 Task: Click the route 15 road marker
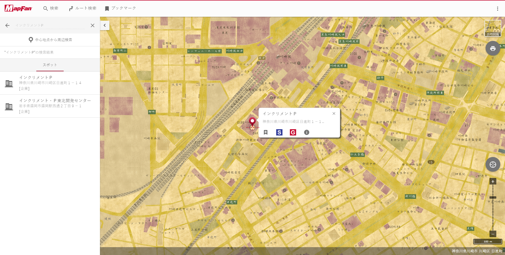click(x=431, y=162)
